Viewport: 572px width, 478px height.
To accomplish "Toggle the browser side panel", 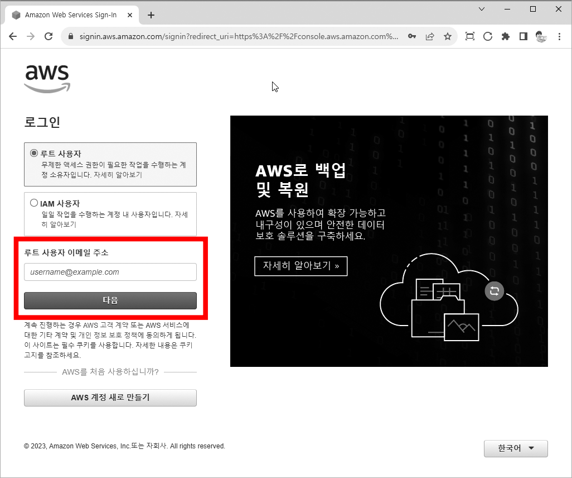I will tap(523, 36).
